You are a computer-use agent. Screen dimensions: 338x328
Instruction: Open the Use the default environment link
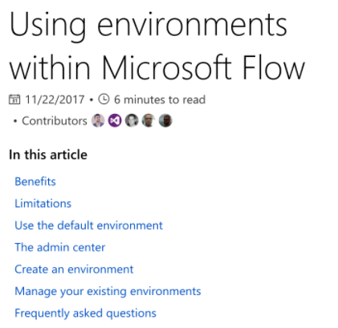click(x=88, y=225)
